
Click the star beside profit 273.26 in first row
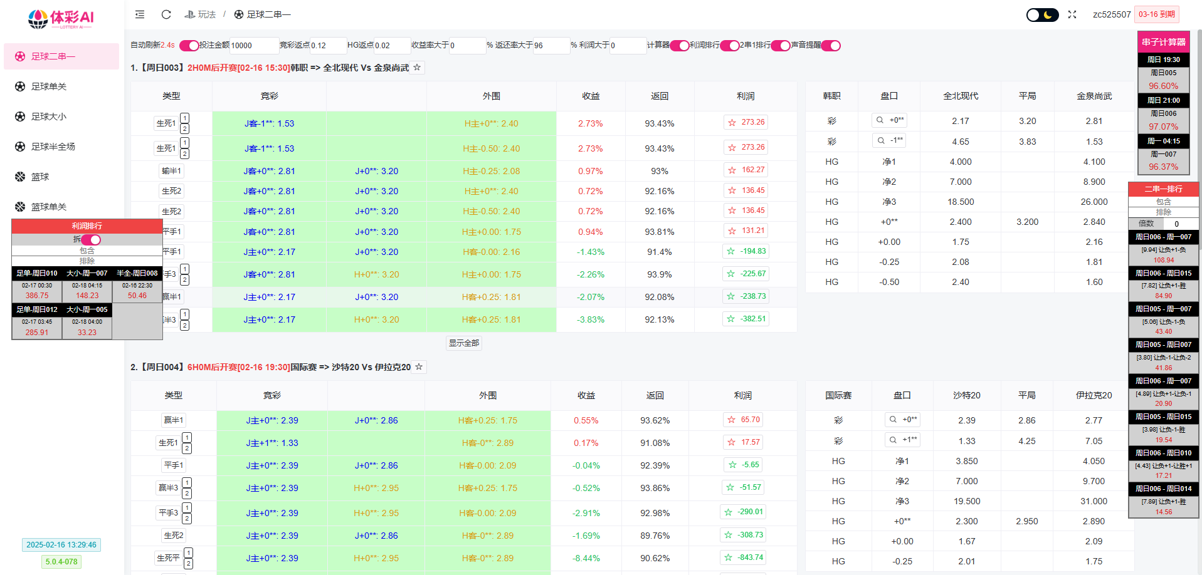tap(732, 123)
